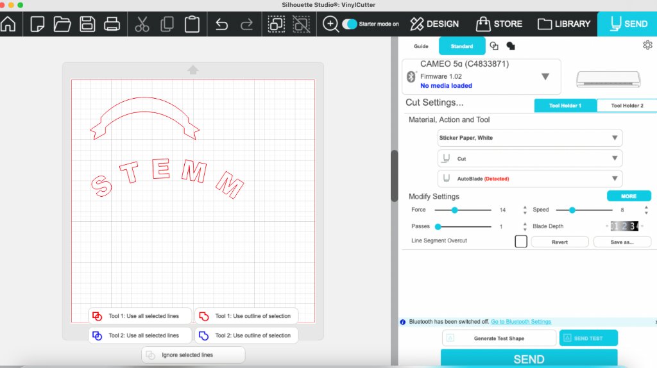Choose Tool 1: Use all selected lines
The width and height of the screenshot is (657, 368).
point(140,316)
